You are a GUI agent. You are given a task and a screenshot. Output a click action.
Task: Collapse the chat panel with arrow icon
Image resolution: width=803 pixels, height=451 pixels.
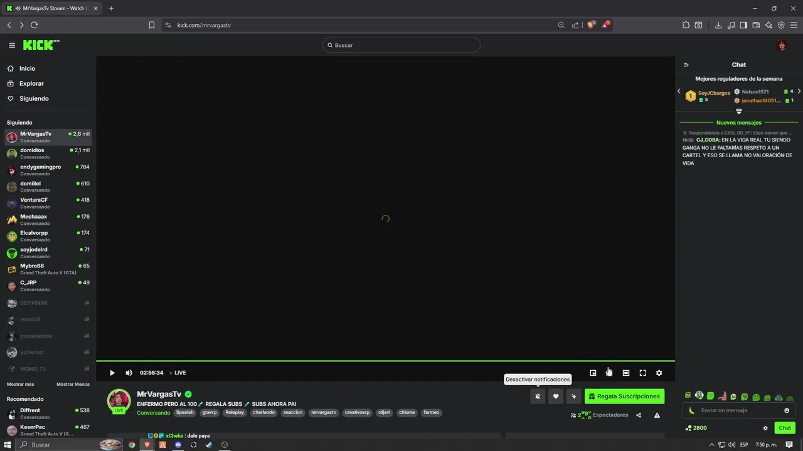[x=686, y=65]
